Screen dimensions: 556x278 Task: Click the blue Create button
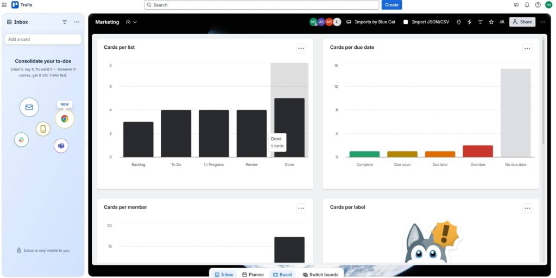coord(391,5)
